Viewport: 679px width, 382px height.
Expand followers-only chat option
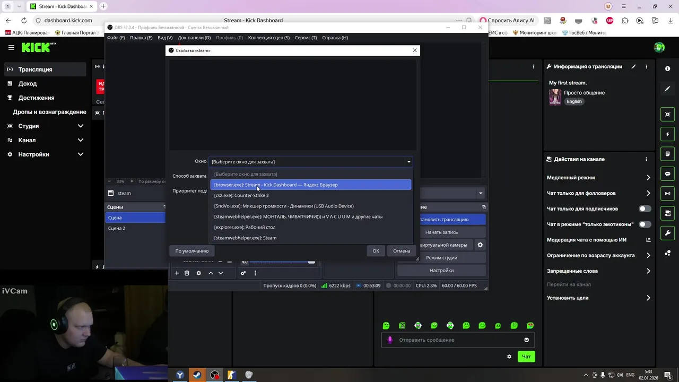[x=648, y=193]
